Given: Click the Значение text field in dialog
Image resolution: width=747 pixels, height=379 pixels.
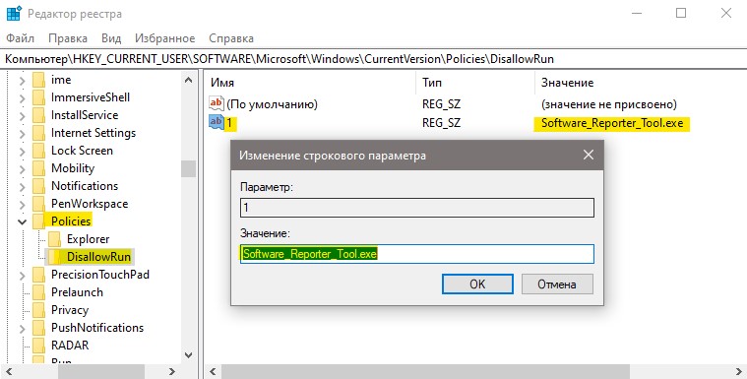Looking at the screenshot, I should [x=417, y=254].
